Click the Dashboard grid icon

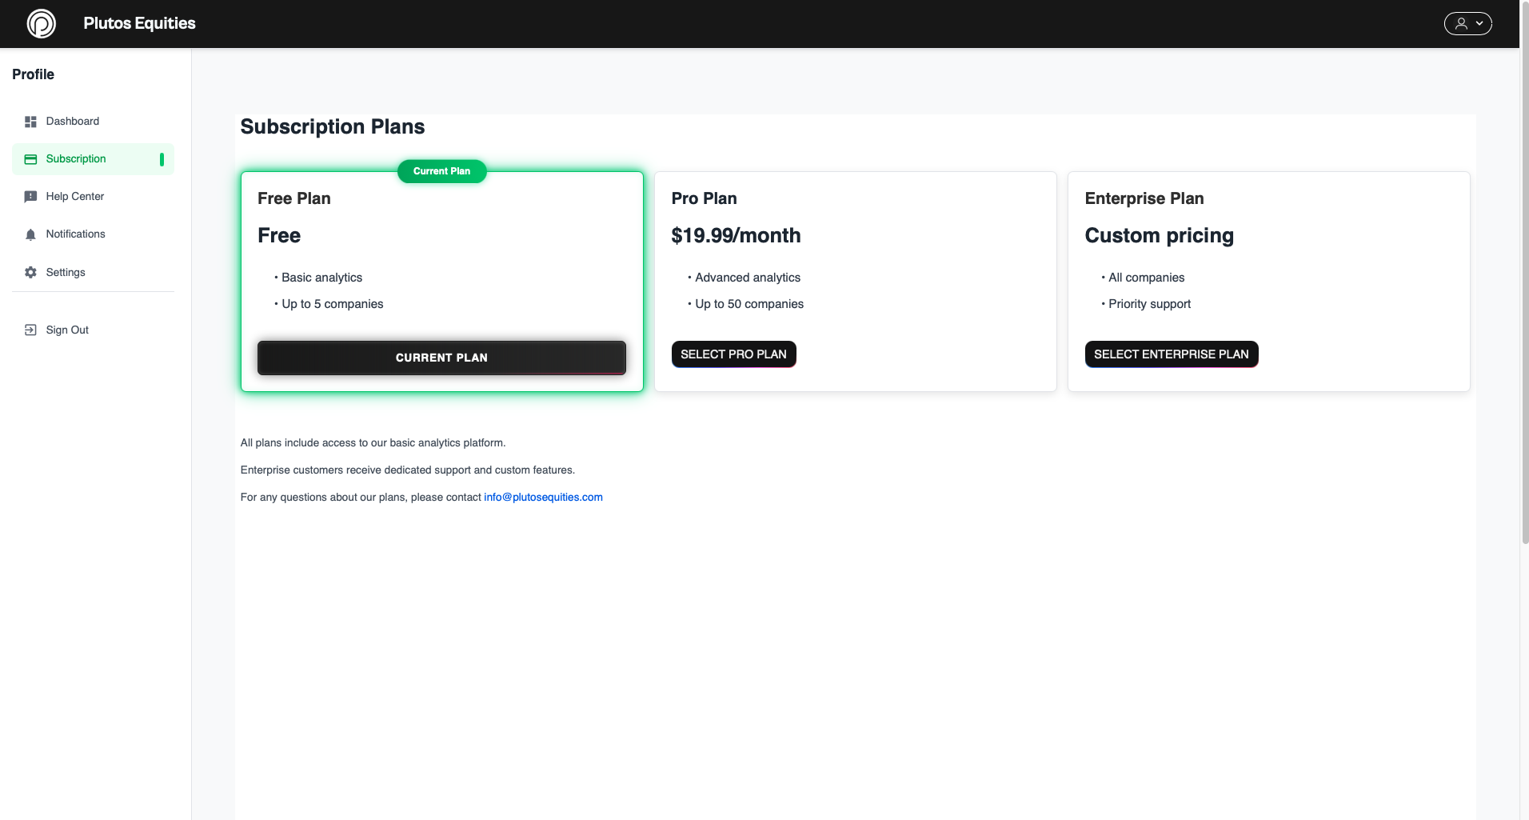pyautogui.click(x=30, y=121)
